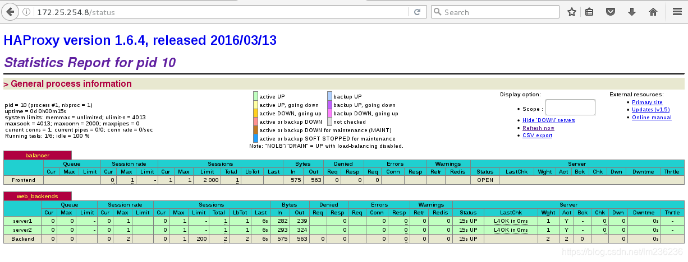Click the backup UP blue legend swatch

click(329, 96)
